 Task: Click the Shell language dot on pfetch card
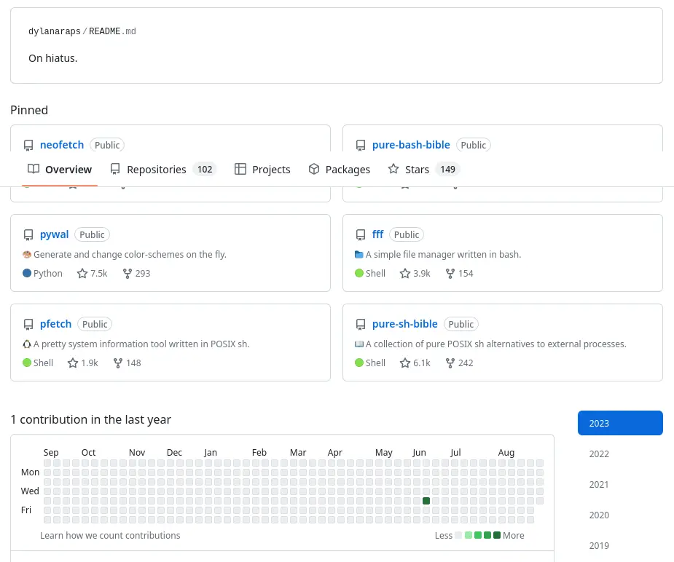[x=27, y=363]
